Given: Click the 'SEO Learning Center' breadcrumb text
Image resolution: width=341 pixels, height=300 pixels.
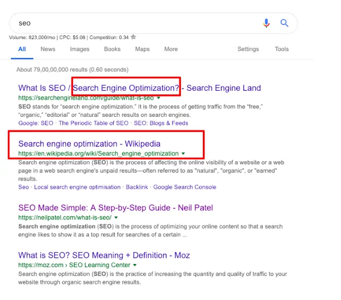Looking at the screenshot, I should point(100,265).
